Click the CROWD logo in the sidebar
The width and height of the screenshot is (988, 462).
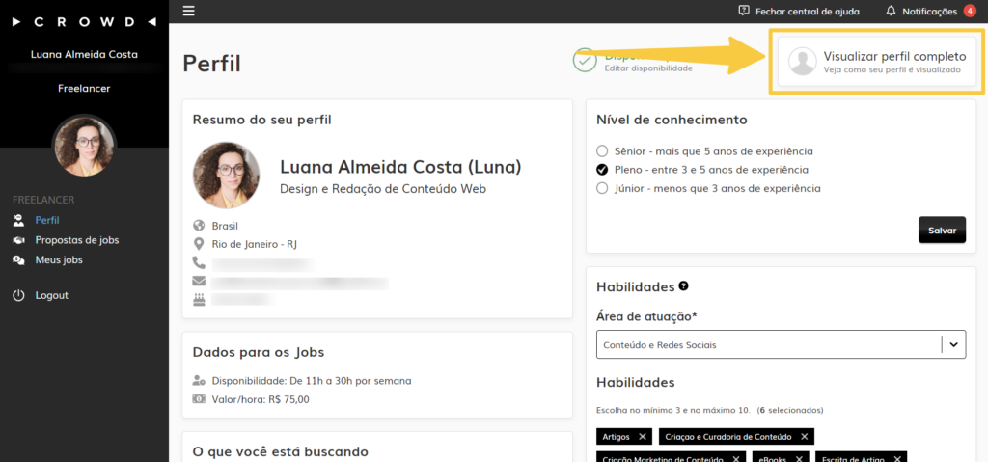(84, 22)
